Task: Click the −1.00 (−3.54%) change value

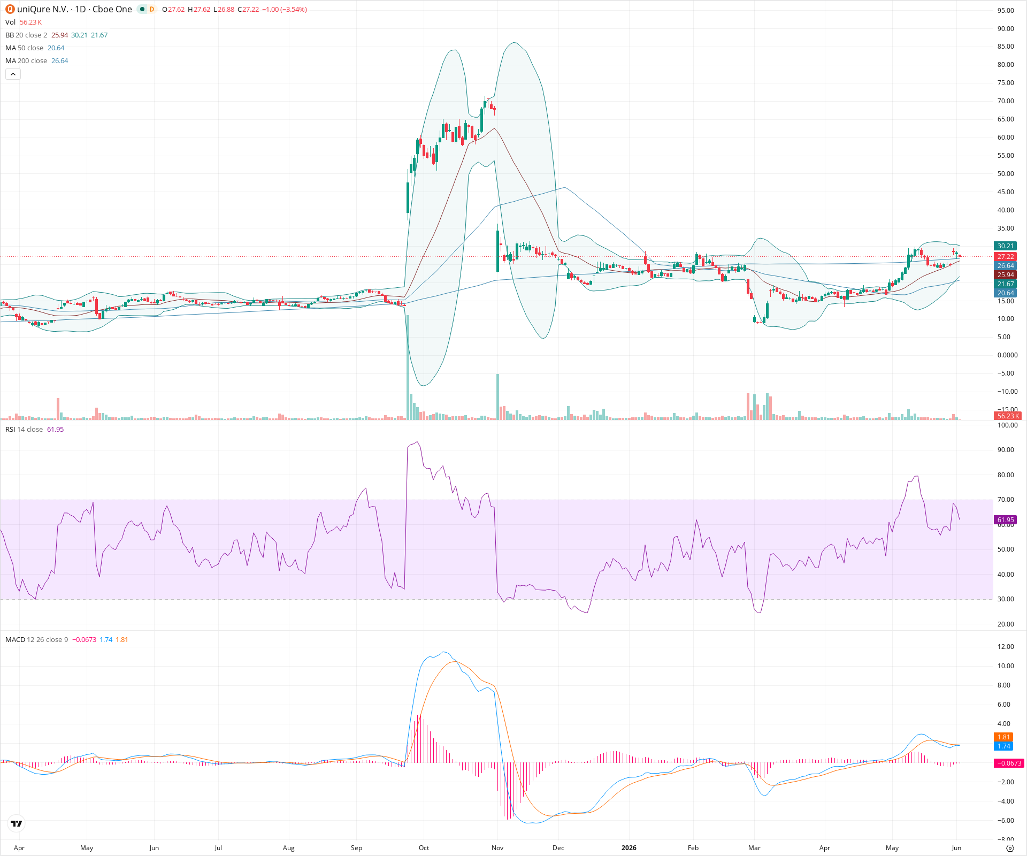Action: pos(285,9)
